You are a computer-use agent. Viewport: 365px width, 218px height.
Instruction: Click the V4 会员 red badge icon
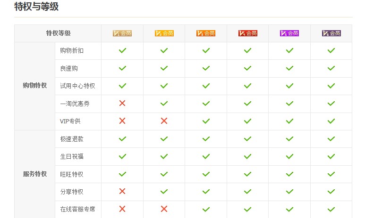[247, 33]
